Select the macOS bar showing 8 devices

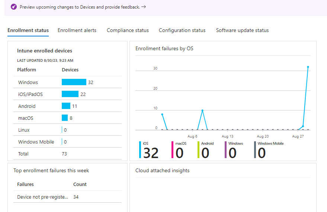point(65,118)
